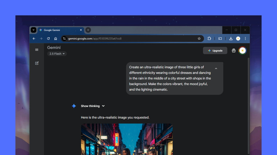This screenshot has height=155, width=277.
Task: Open the cast media icon
Action: click(220, 39)
